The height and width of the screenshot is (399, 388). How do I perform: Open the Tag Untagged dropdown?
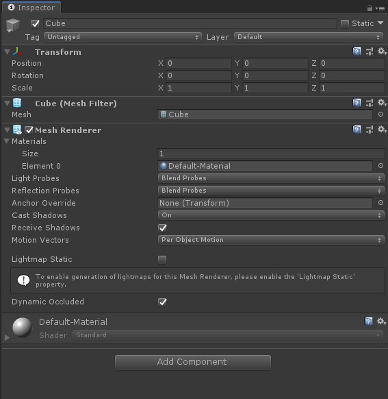point(122,37)
